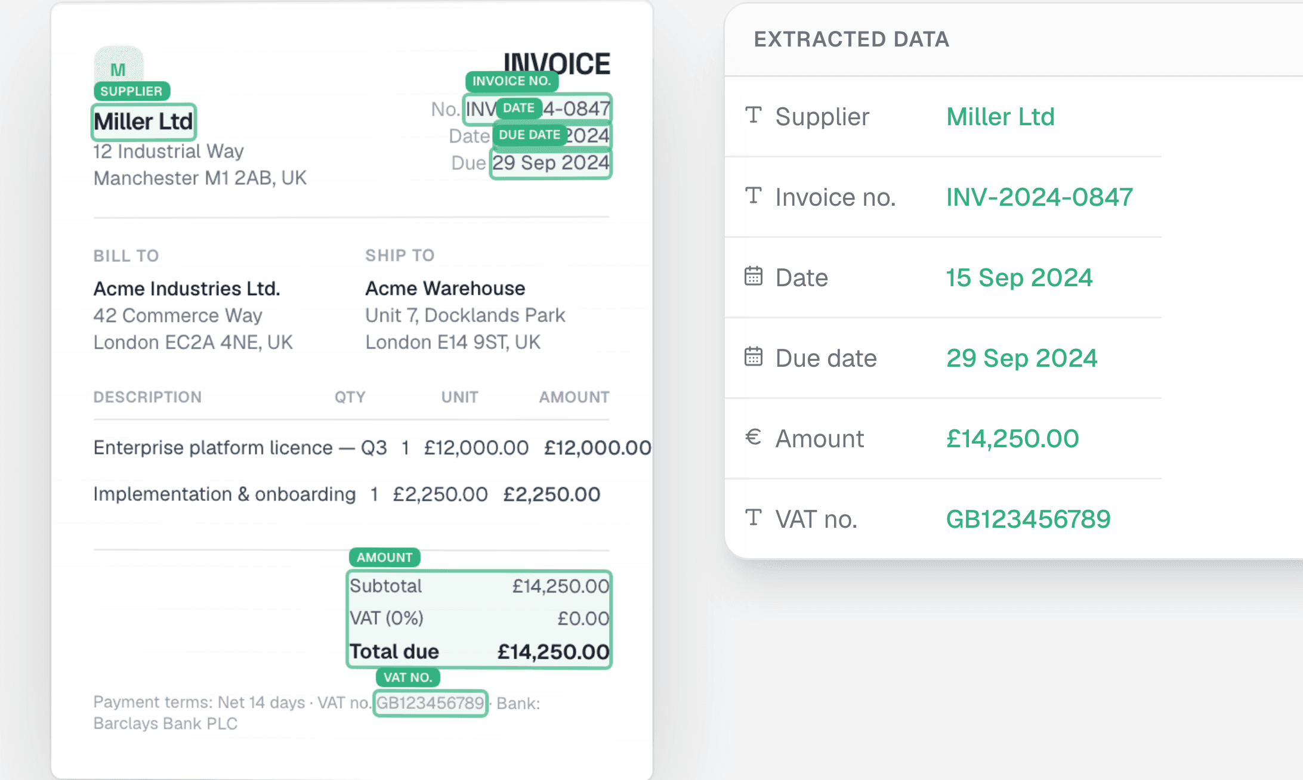Click the calendar icon beside Date
This screenshot has height=780, width=1303.
(x=754, y=276)
